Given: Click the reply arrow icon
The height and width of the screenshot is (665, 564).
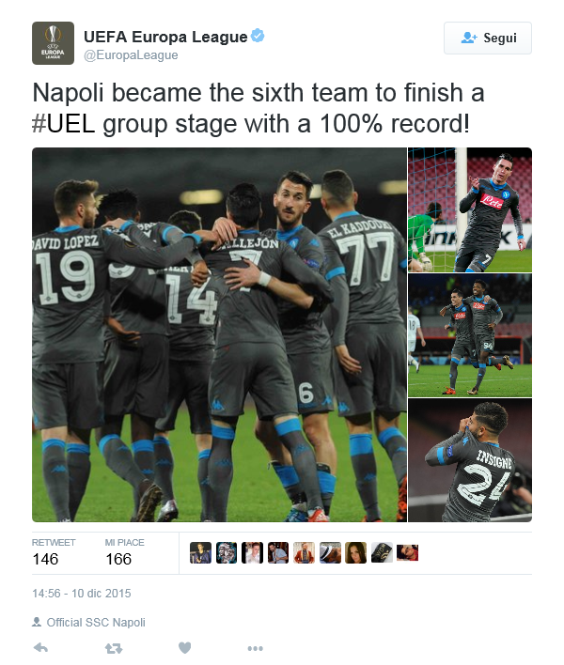Looking at the screenshot, I should tap(40, 647).
